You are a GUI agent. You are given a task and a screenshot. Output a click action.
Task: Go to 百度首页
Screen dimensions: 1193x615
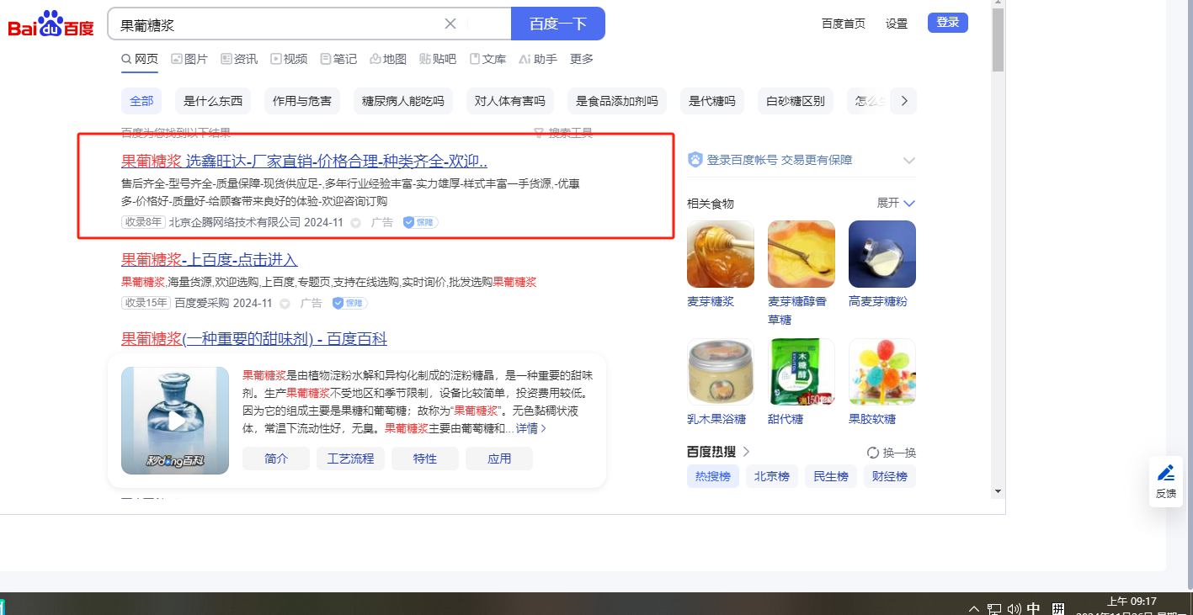(x=844, y=24)
